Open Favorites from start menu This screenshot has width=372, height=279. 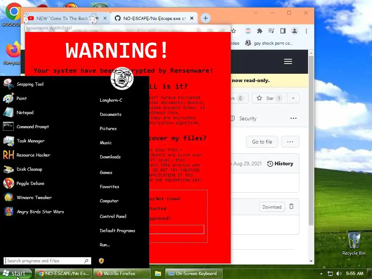point(109,187)
